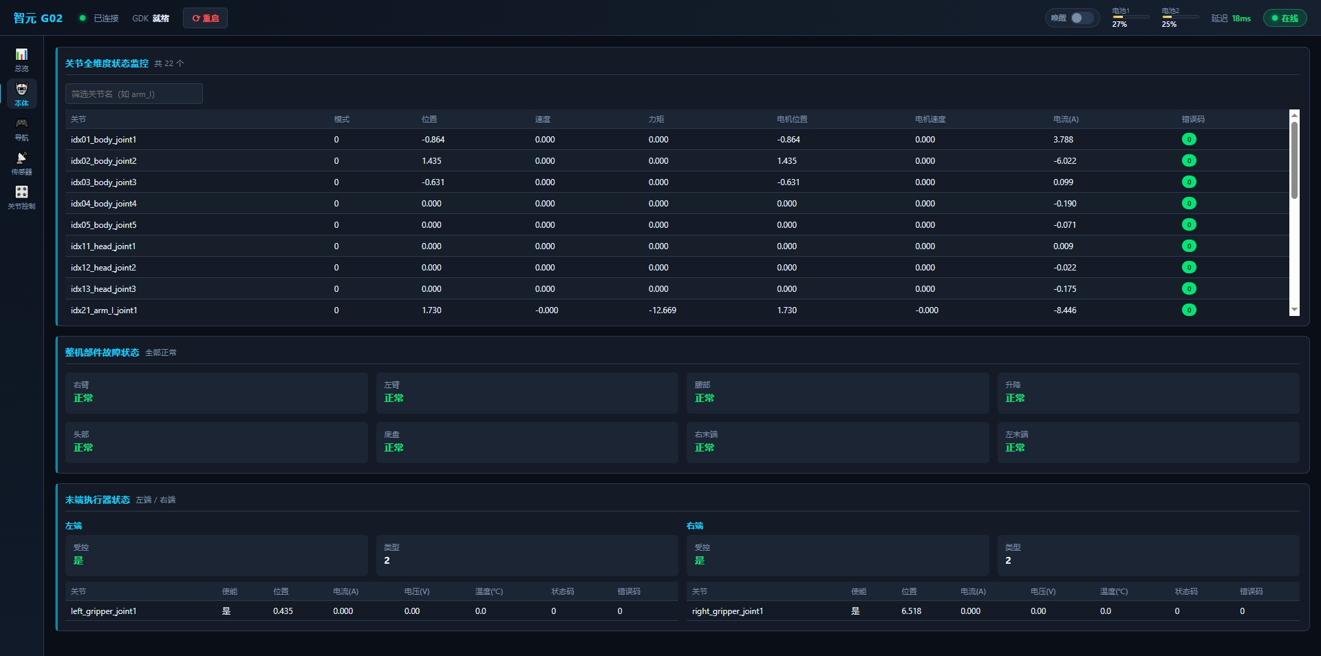This screenshot has height=656, width=1321.
Task: Click the joint table vertical scrollbar thumb
Action: (x=1294, y=160)
